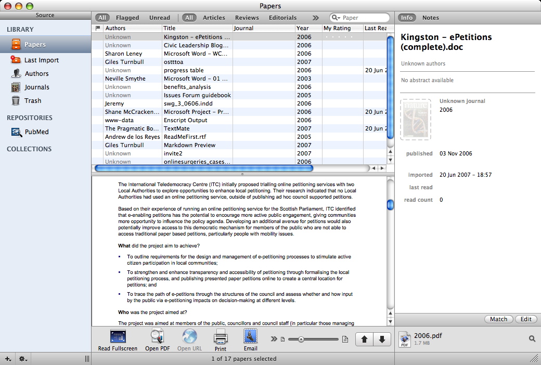
Task: Go to next page with down arrow
Action: 382,340
